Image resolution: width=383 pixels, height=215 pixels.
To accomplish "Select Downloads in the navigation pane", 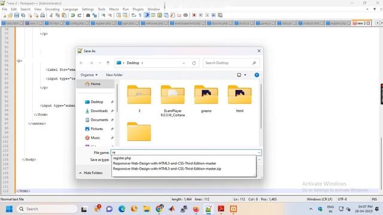I will pos(99,111).
